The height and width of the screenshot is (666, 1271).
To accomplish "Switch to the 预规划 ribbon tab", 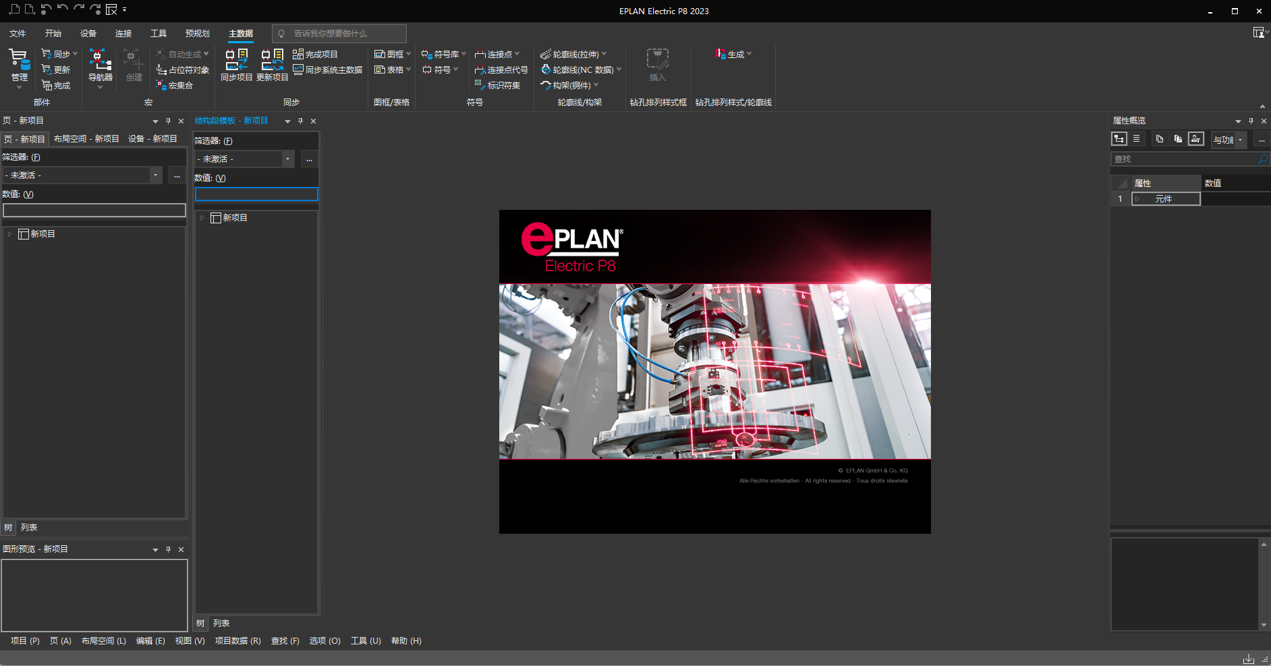I will click(198, 33).
